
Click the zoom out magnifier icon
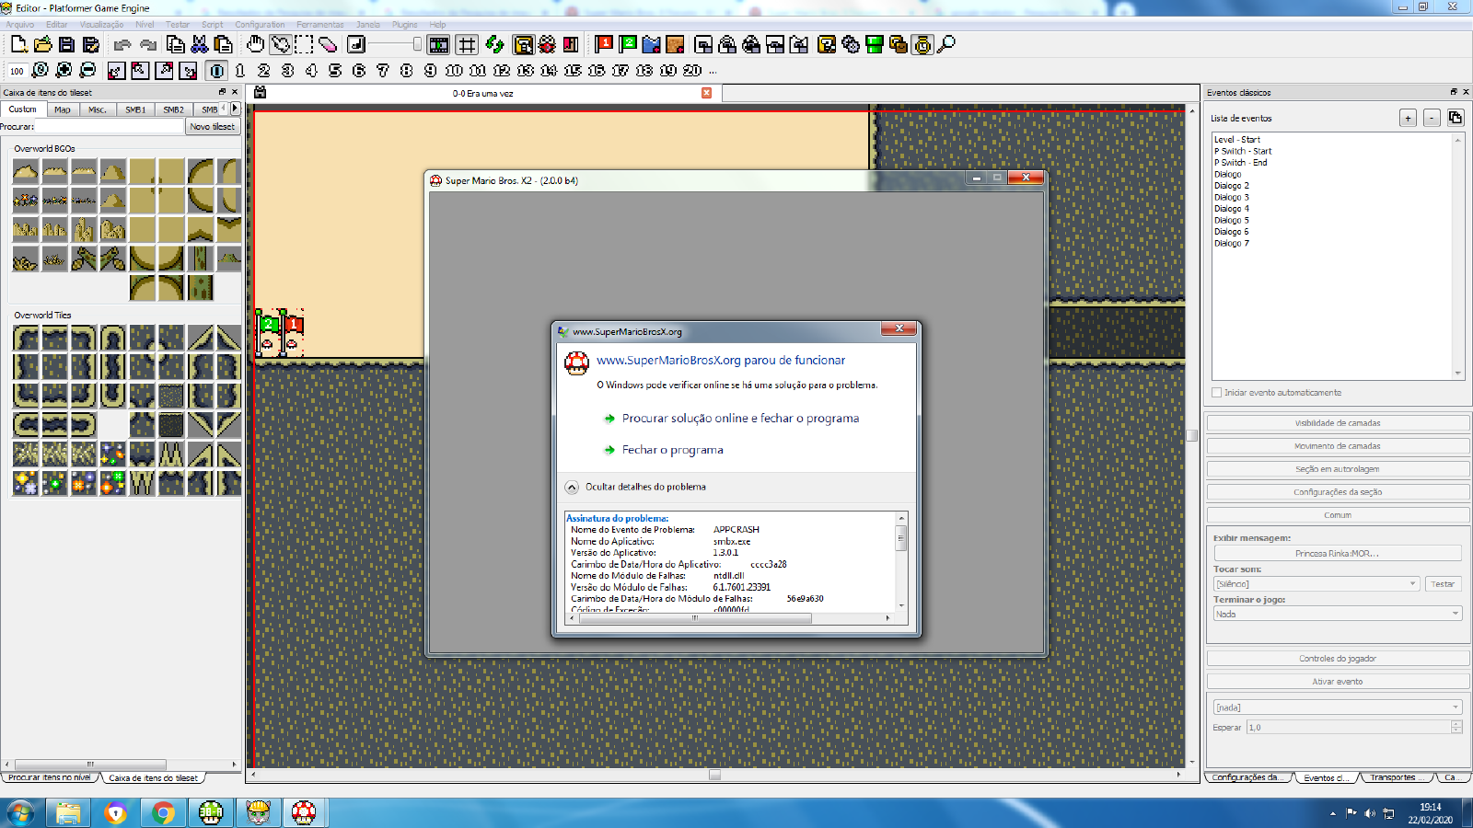[88, 70]
